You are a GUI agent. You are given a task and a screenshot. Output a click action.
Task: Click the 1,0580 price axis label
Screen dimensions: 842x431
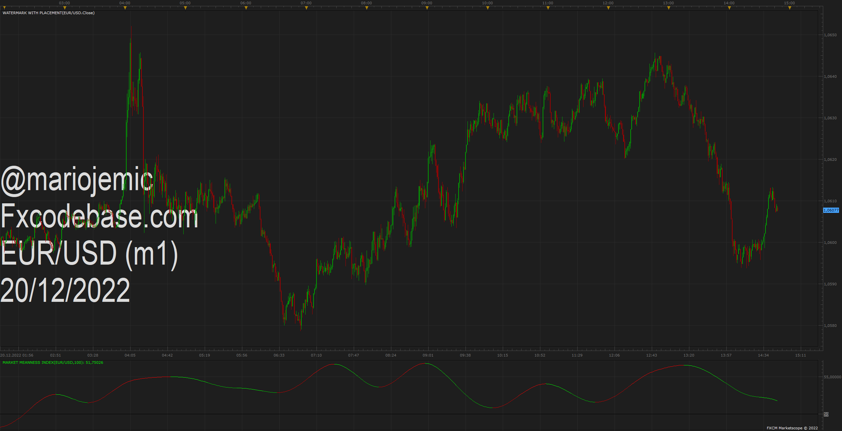coord(830,326)
